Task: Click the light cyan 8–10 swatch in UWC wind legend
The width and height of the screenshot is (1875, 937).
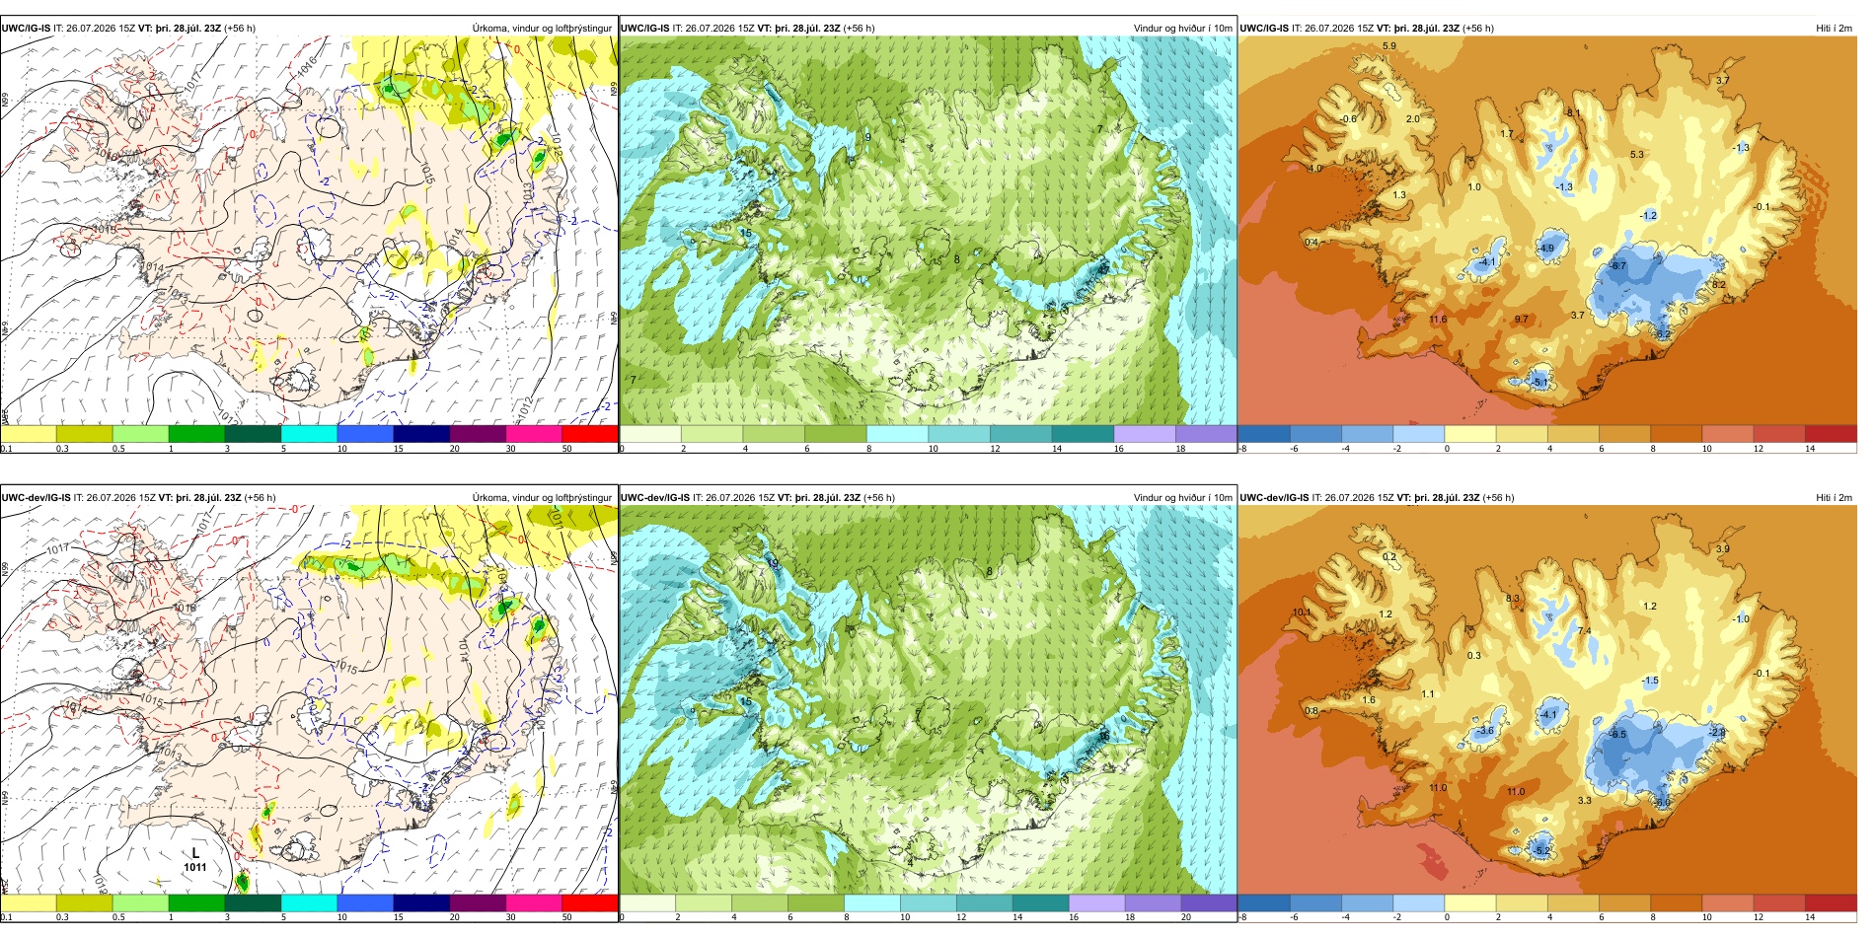Action: click(x=898, y=434)
